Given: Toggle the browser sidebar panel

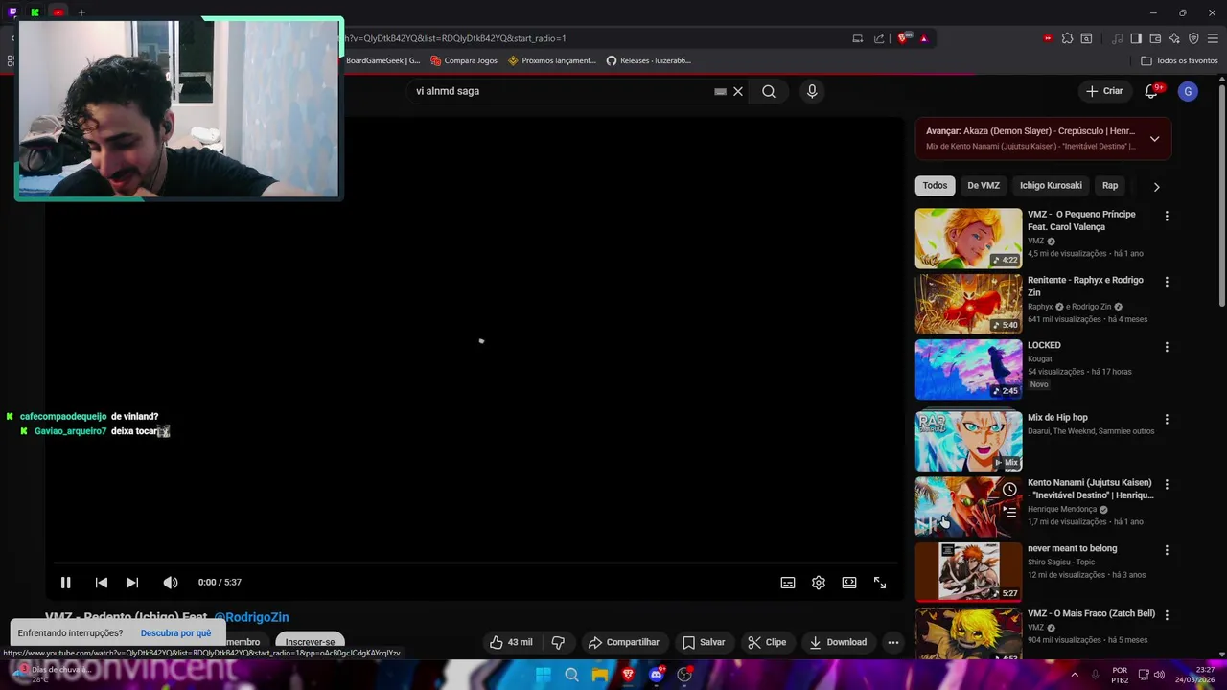Looking at the screenshot, I should coord(1136,38).
